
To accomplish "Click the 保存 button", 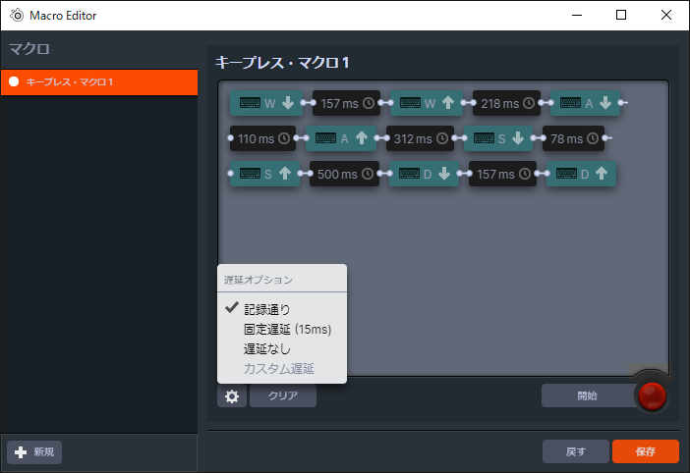I will pos(646,451).
